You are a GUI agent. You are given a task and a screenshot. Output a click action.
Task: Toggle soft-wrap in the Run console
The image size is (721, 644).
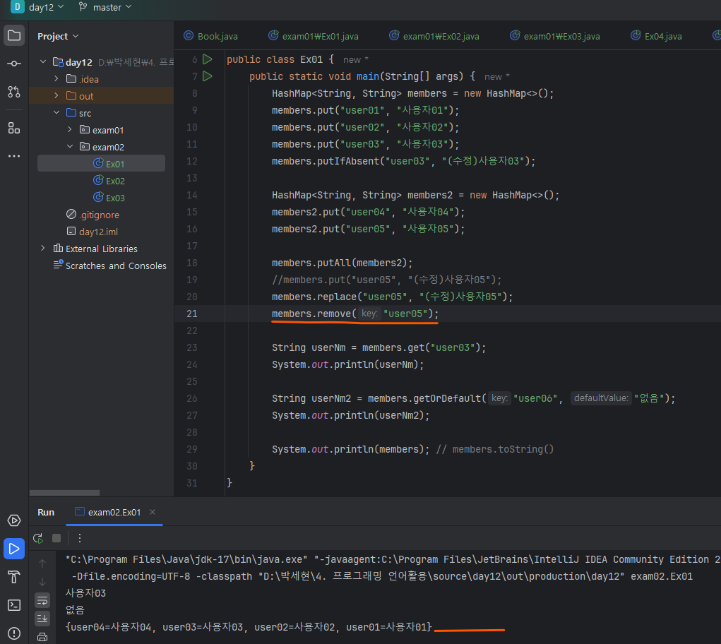pos(42,600)
